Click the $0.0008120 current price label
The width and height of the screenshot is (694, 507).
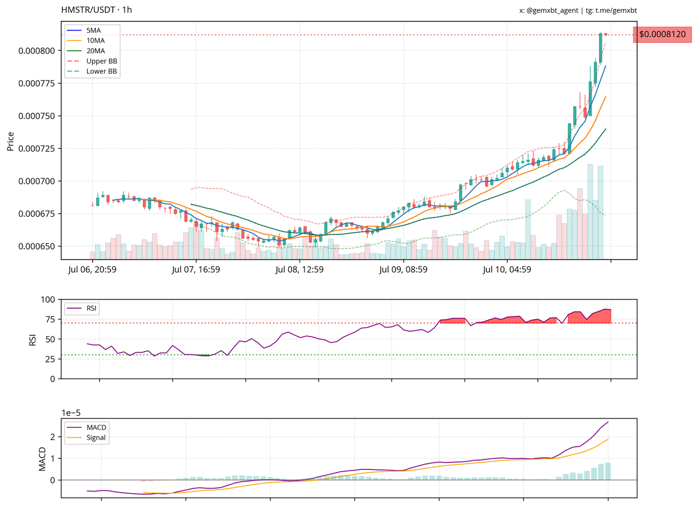(x=662, y=35)
